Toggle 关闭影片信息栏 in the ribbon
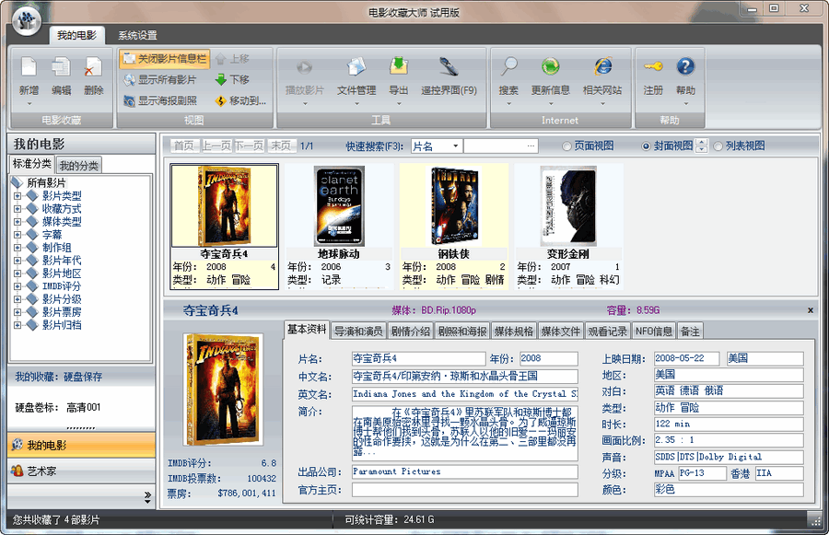This screenshot has height=535, width=829. point(164,57)
